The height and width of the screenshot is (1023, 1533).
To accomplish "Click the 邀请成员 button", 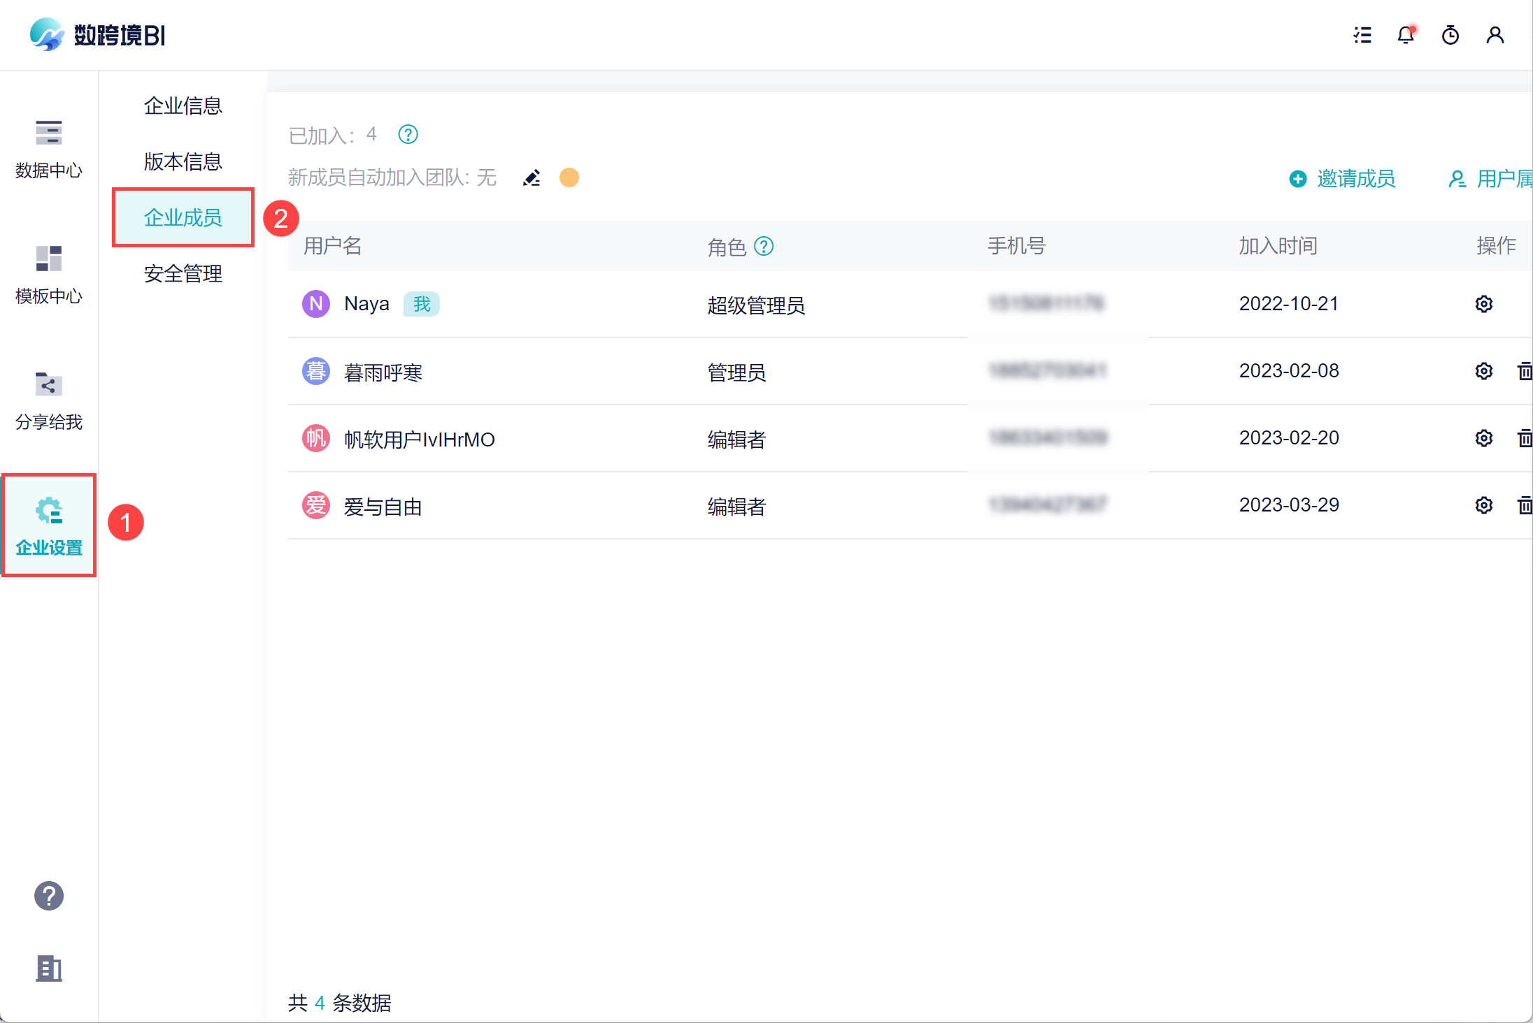I will (1342, 179).
